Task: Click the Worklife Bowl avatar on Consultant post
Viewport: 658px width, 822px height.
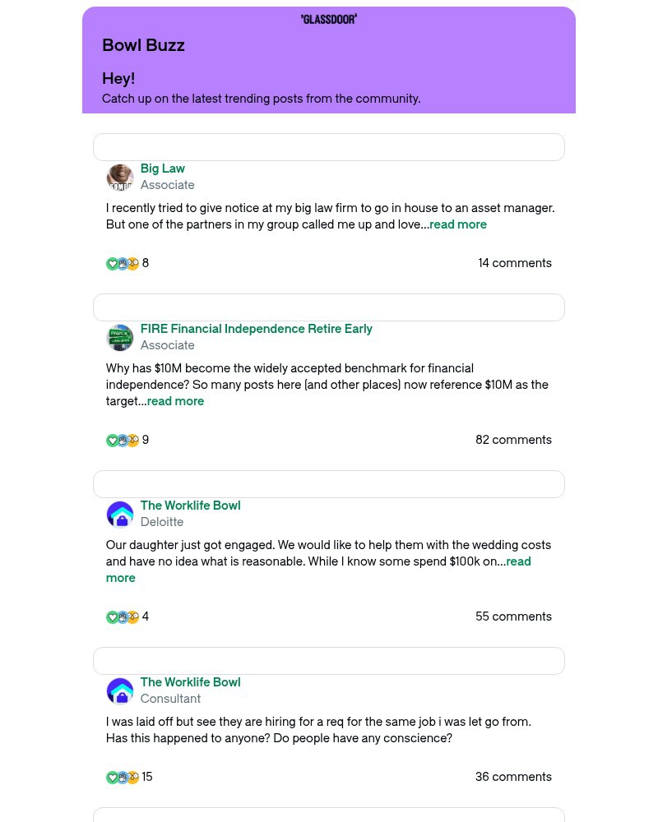Action: 120,691
